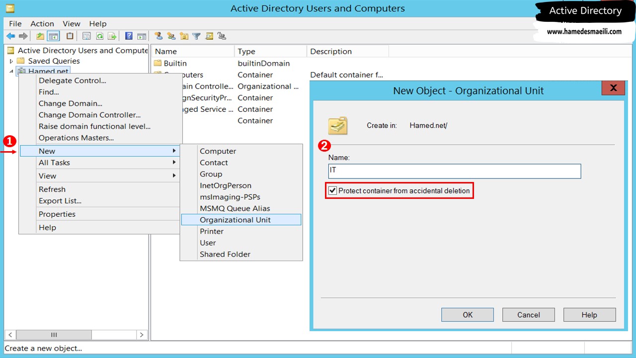Viewport: 636px width, 358px height.
Task: Select msImaging-PSPs in the New submenu
Action: [x=241, y=197]
